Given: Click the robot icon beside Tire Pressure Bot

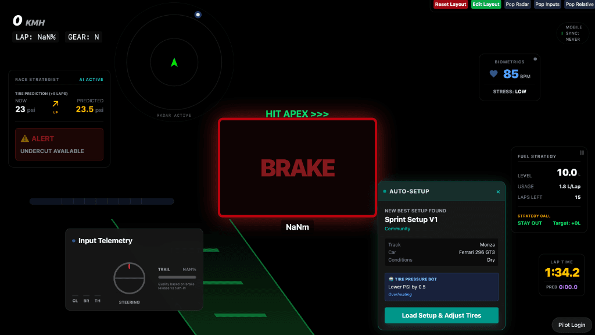Looking at the screenshot, I should click(391, 279).
